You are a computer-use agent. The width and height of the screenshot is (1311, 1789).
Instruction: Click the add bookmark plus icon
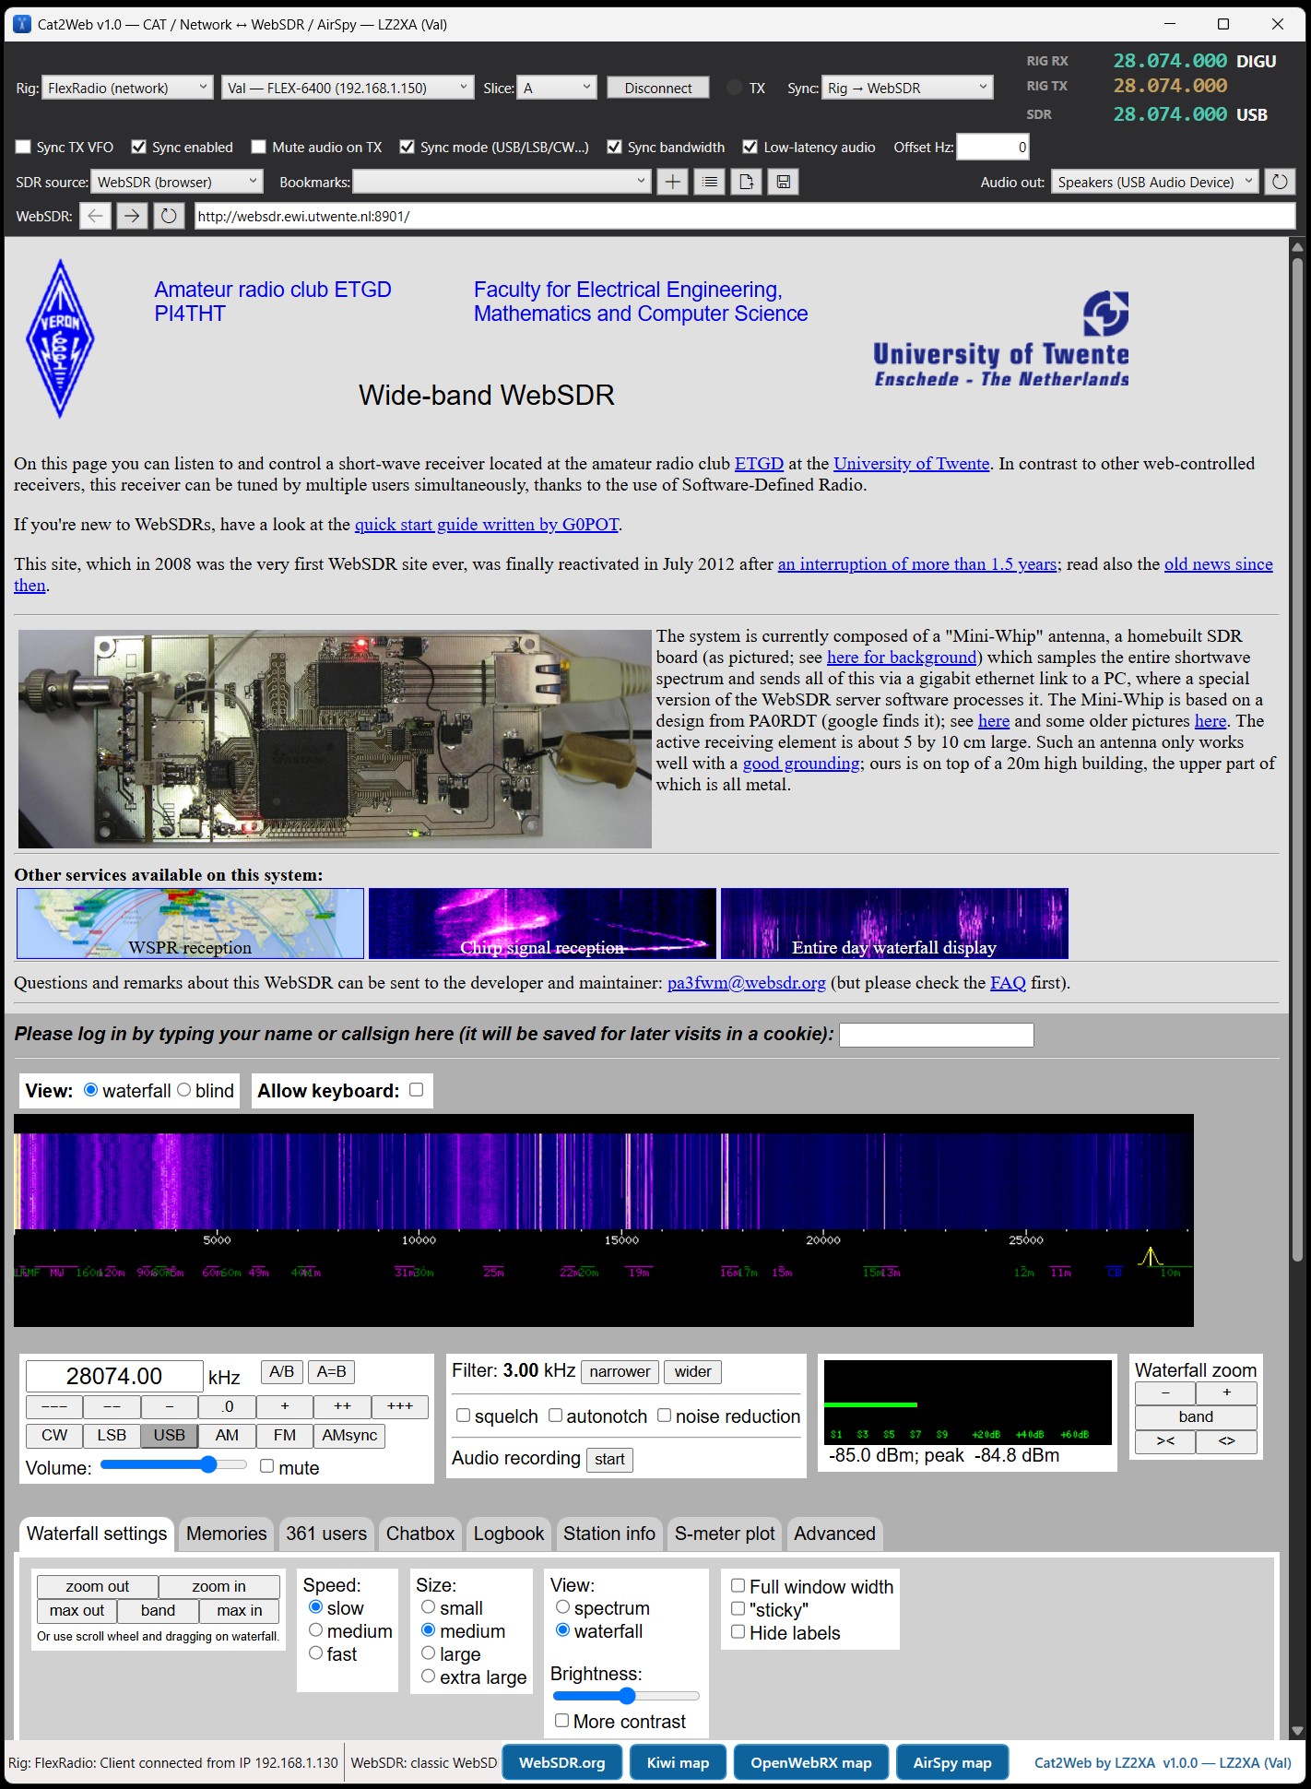click(x=673, y=182)
